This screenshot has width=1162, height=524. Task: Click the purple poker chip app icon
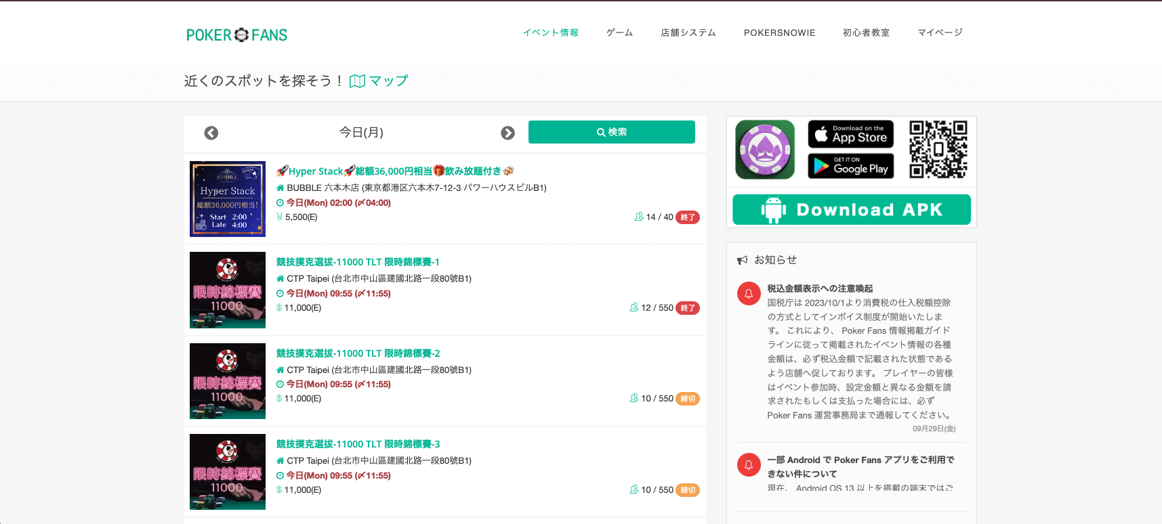pyautogui.click(x=765, y=150)
